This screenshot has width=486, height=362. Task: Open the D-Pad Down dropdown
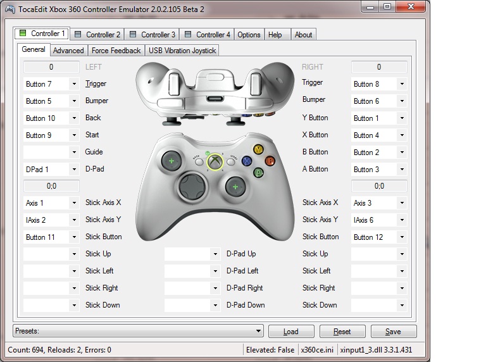tap(192, 305)
